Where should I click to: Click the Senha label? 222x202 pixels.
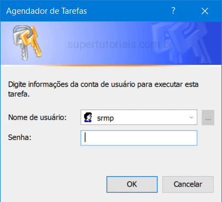coord(20,137)
